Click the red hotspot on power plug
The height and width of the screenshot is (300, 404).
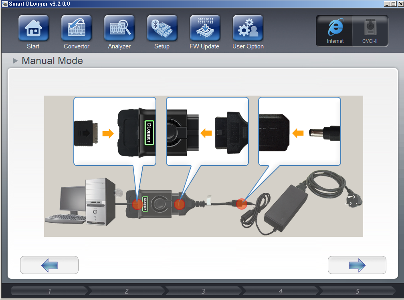tap(242, 204)
